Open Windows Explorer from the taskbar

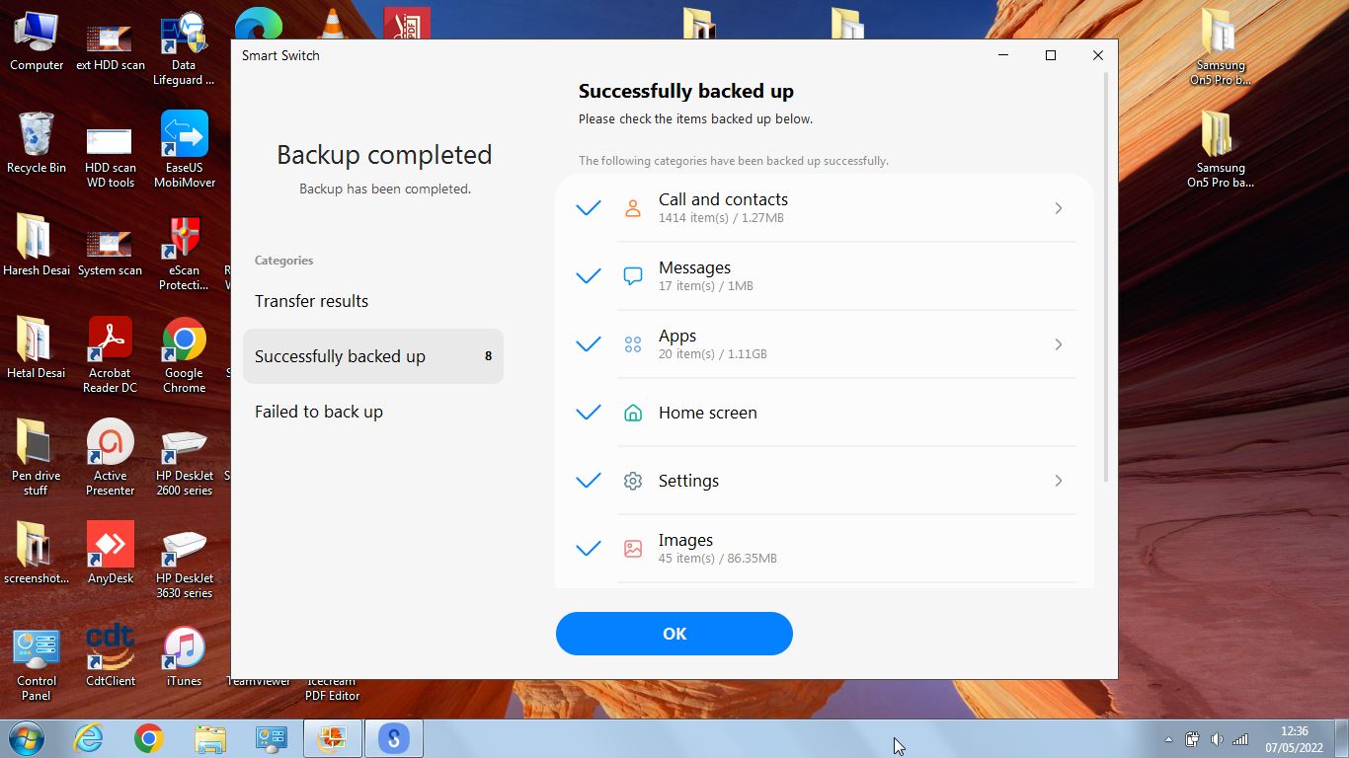pos(210,738)
